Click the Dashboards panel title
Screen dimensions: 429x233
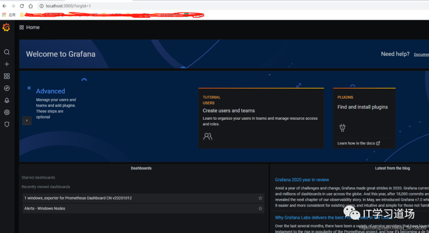tap(141, 168)
